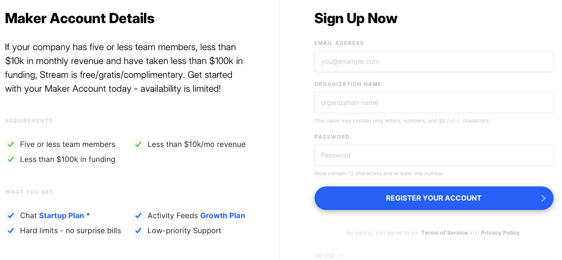Focus the Organization Name input field
Image resolution: width=562 pixels, height=260 pixels.
(434, 103)
